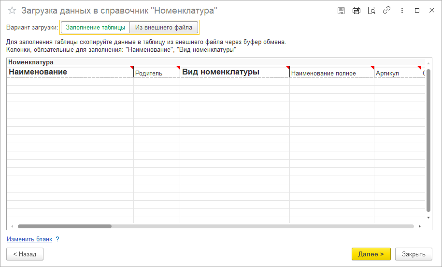Image resolution: width=442 pixels, height=267 pixels.
Task: Click the printer icon in title bar
Action: (x=356, y=10)
